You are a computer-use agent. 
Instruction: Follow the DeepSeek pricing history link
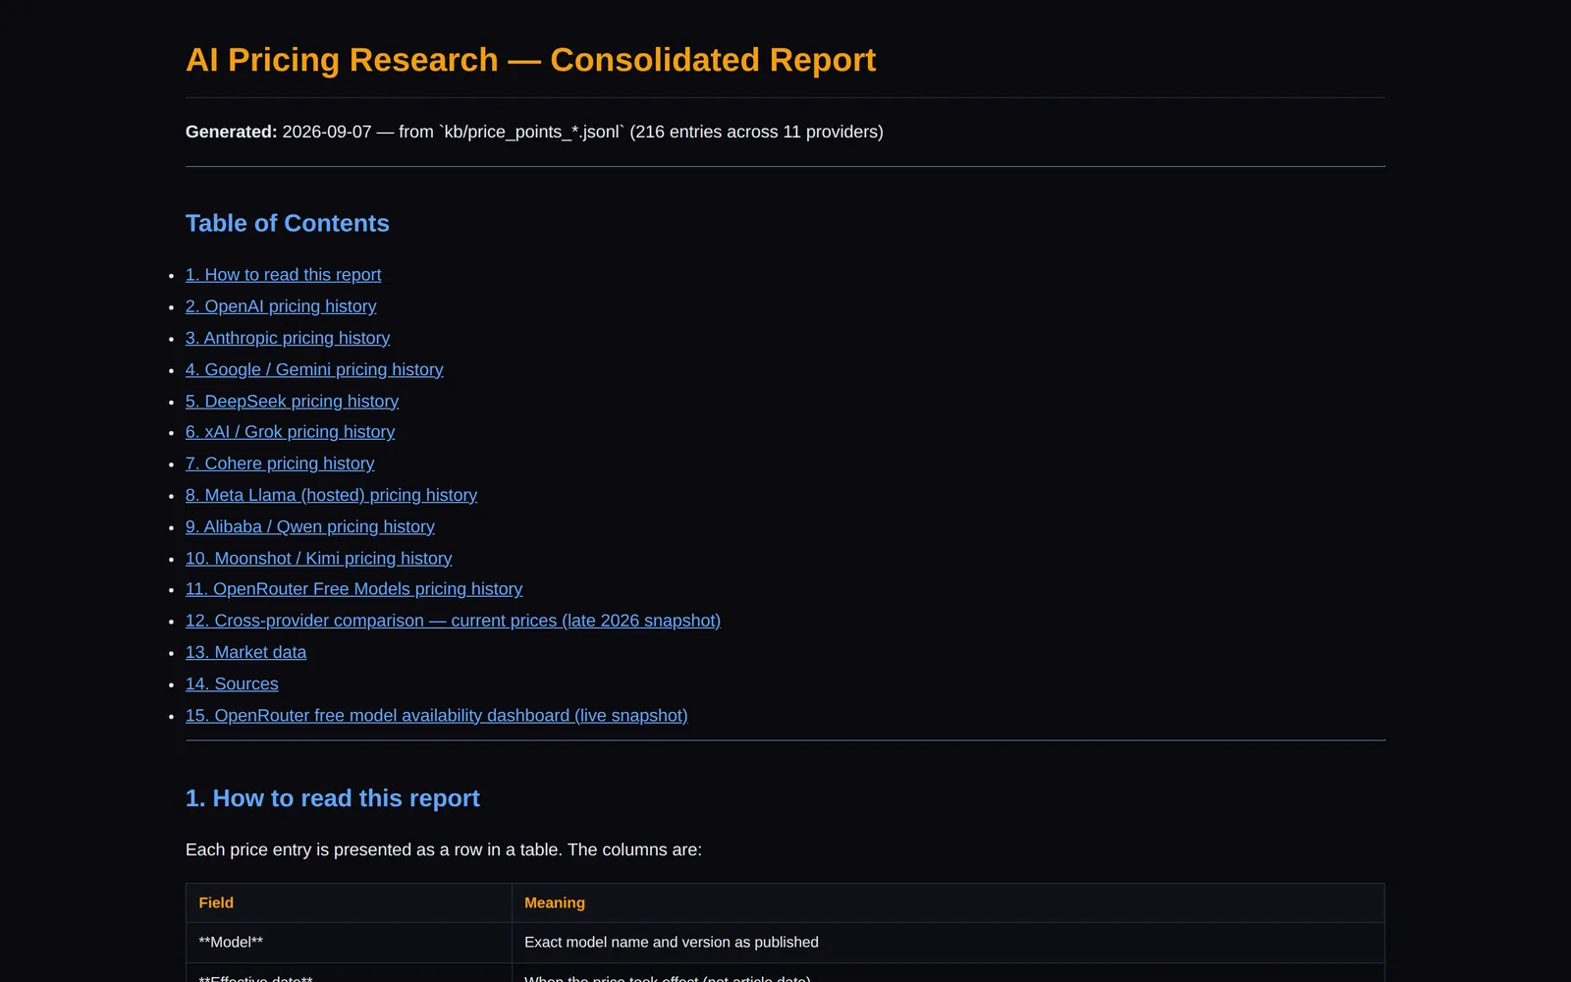(292, 401)
